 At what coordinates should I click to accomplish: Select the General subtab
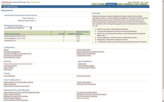[5, 7]
